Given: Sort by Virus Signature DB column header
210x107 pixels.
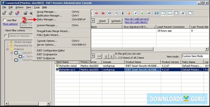Looking at the screenshot, I should click(x=139, y=27).
